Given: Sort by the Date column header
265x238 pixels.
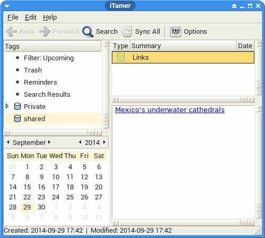Looking at the screenshot, I should [245, 46].
